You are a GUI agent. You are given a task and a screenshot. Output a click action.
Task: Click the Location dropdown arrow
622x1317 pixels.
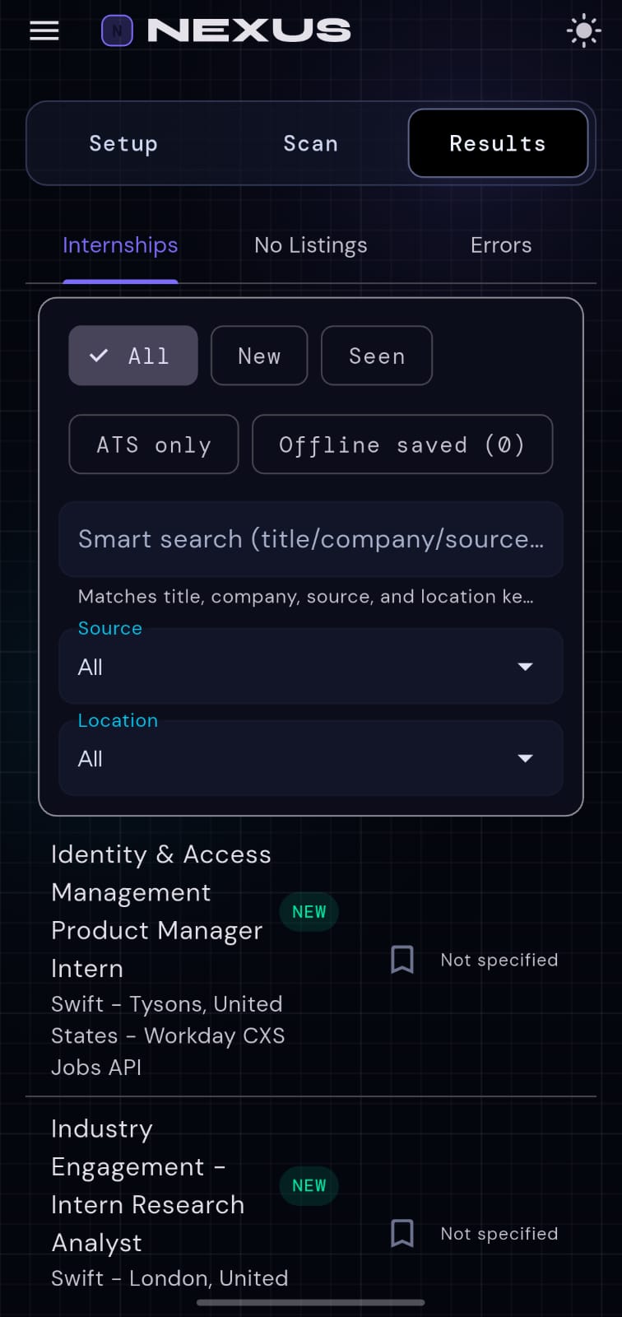(x=525, y=758)
